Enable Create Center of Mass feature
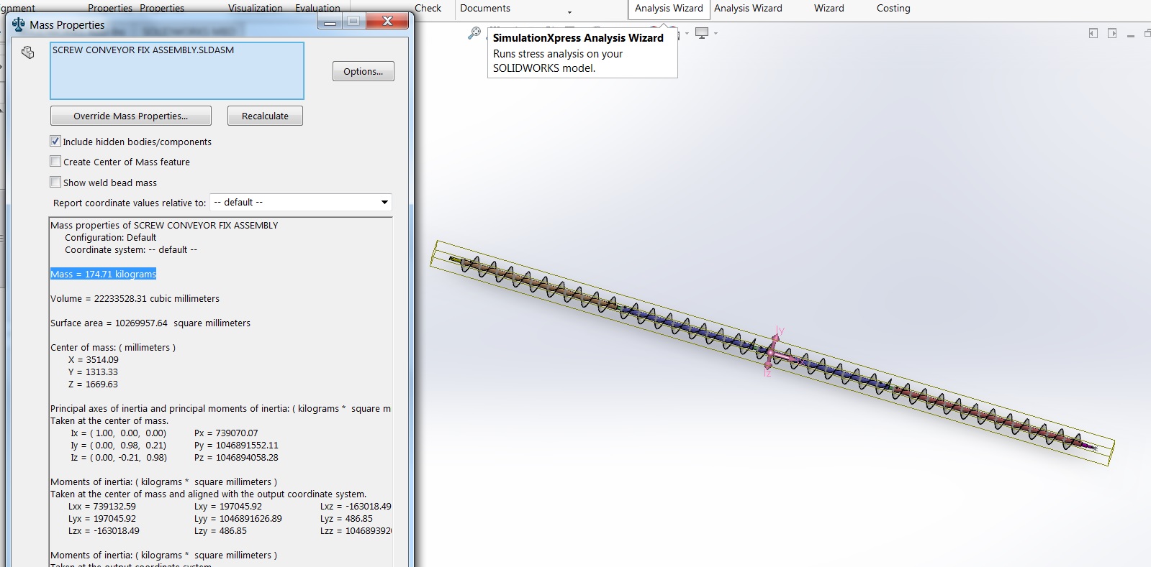Image resolution: width=1151 pixels, height=567 pixels. (x=55, y=162)
